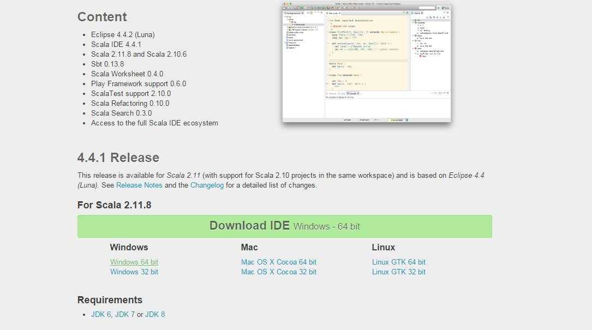Viewport: 592px width, 330px height.
Task: Open the Windows 64 bit download link
Action: coord(134,262)
